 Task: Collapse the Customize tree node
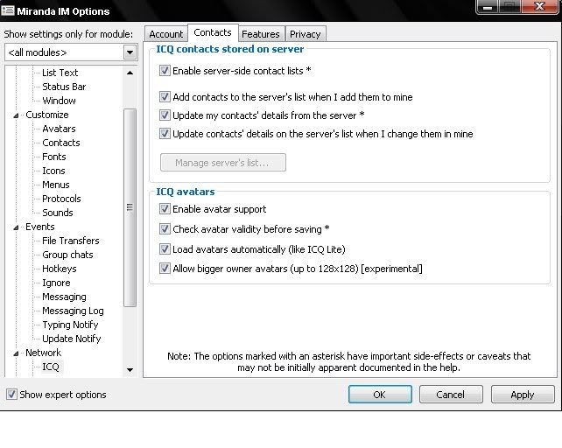click(x=16, y=115)
